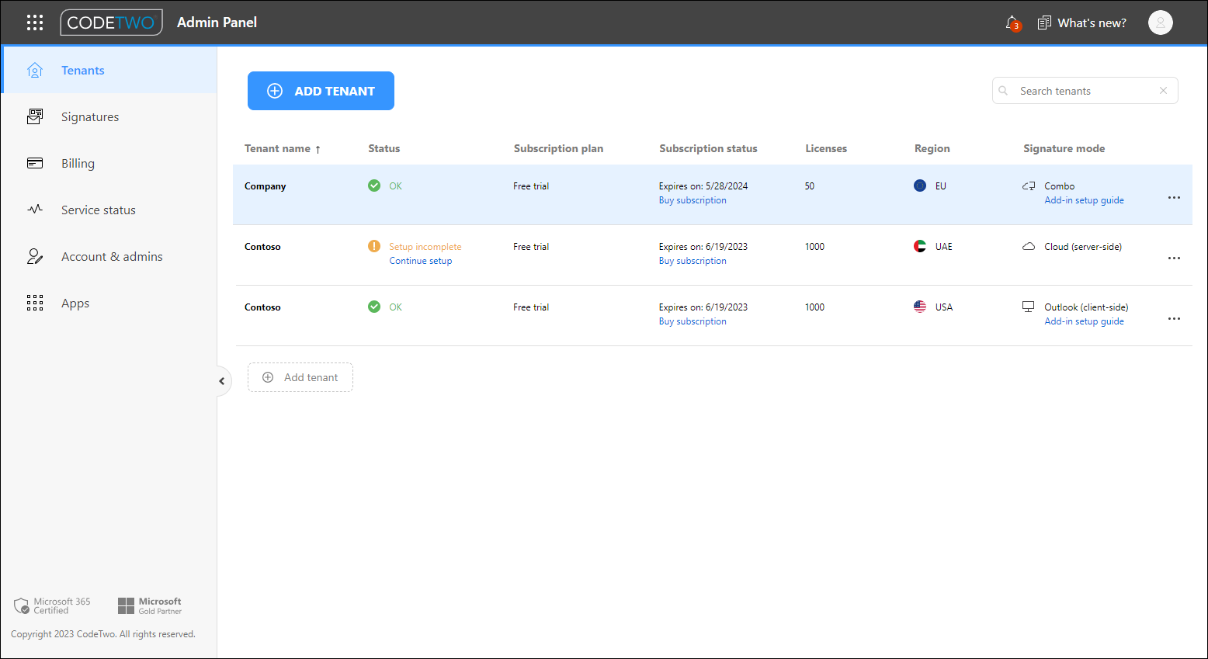Switch to the Tenants section

[x=82, y=70]
